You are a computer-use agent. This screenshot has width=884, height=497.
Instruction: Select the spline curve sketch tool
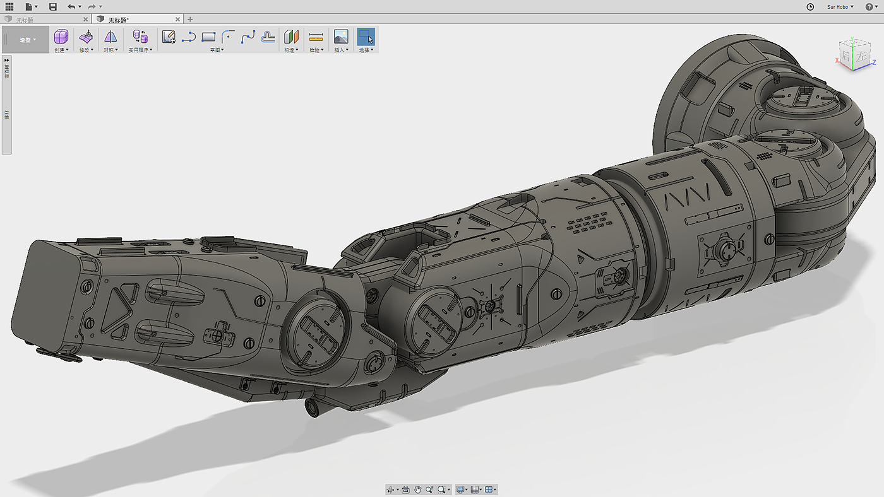(248, 37)
